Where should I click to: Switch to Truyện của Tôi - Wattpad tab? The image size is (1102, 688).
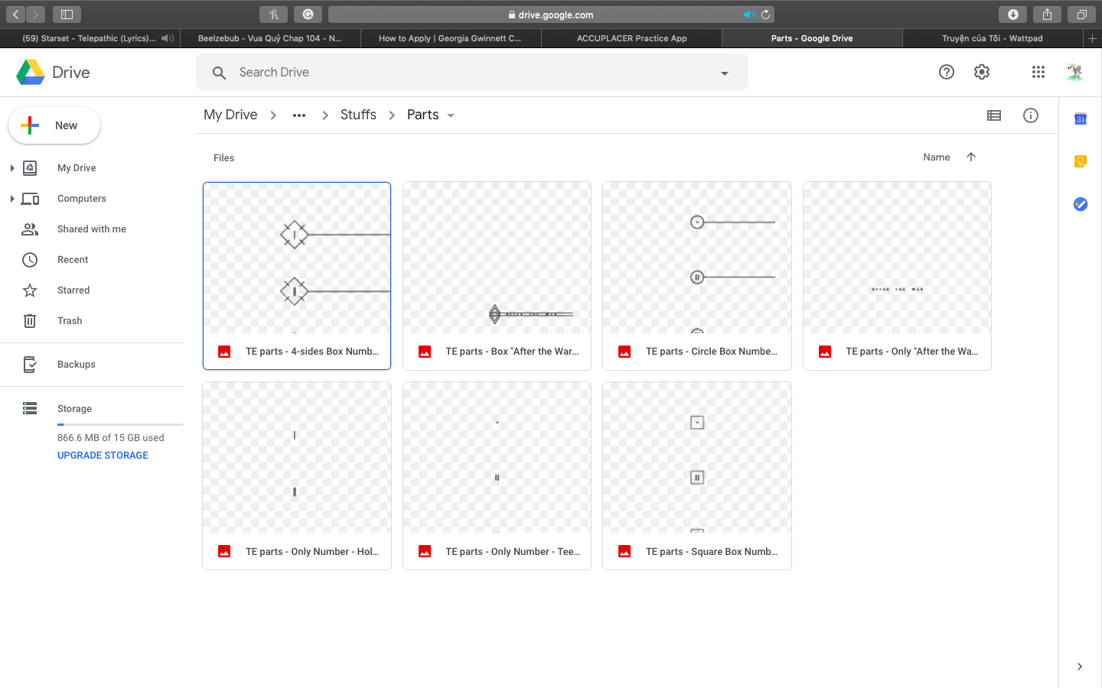992,38
